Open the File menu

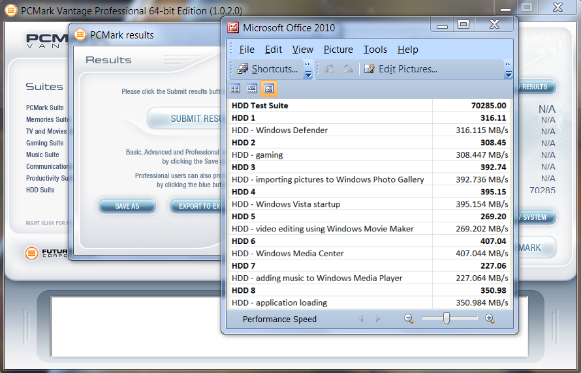[247, 50]
